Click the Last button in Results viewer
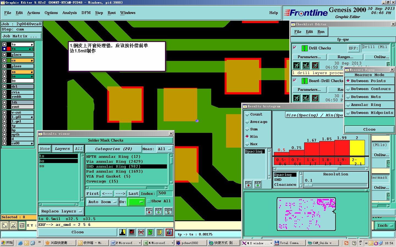The width and height of the screenshot is (396, 247). pyautogui.click(x=133, y=194)
